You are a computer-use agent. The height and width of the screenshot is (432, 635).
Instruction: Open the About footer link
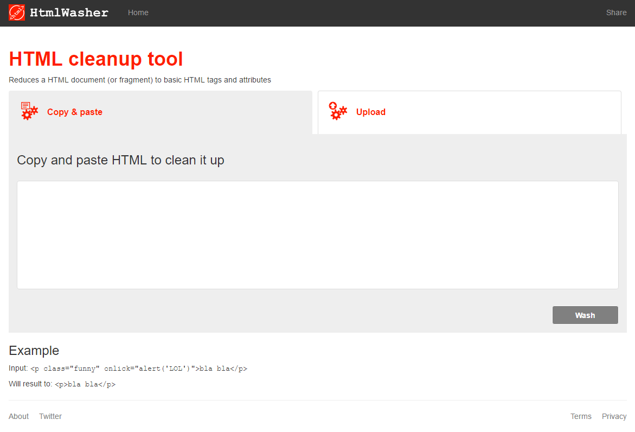coord(18,416)
